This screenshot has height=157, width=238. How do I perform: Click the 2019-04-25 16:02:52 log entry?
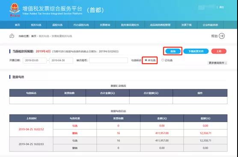point(31,129)
